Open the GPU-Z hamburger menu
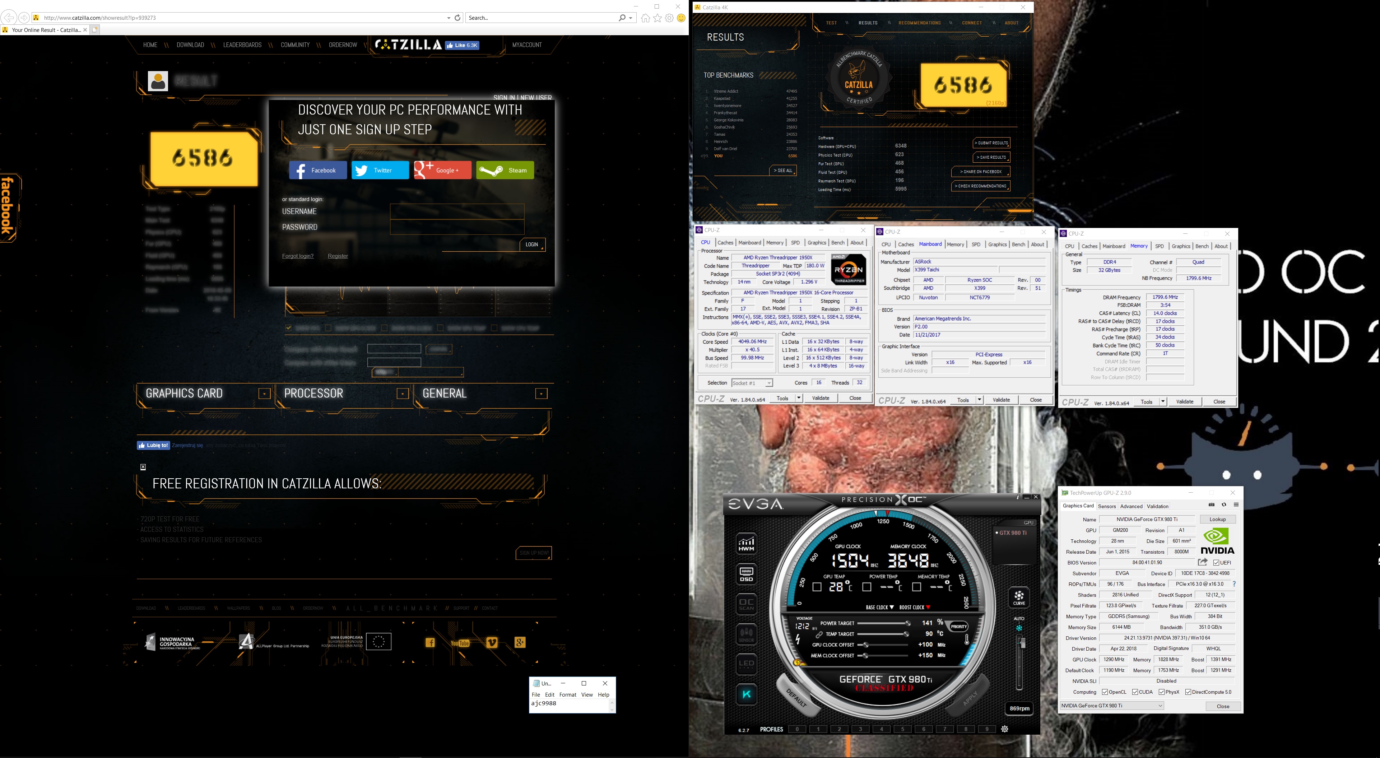Image resolution: width=1380 pixels, height=758 pixels. [x=1236, y=504]
